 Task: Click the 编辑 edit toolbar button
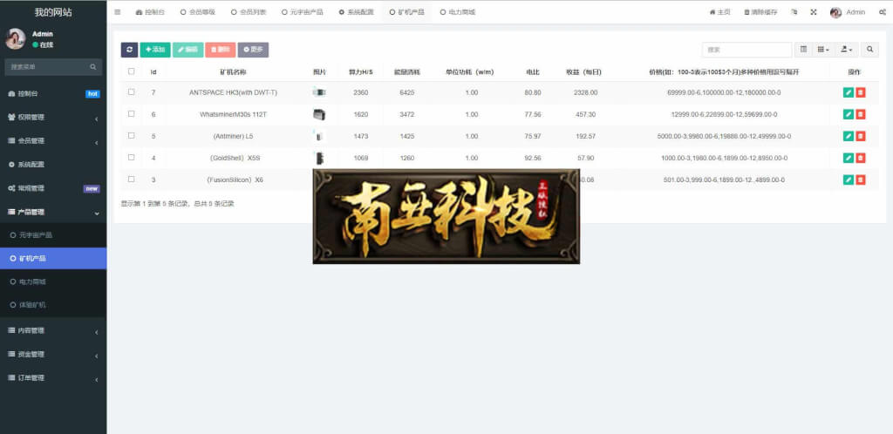click(x=188, y=50)
